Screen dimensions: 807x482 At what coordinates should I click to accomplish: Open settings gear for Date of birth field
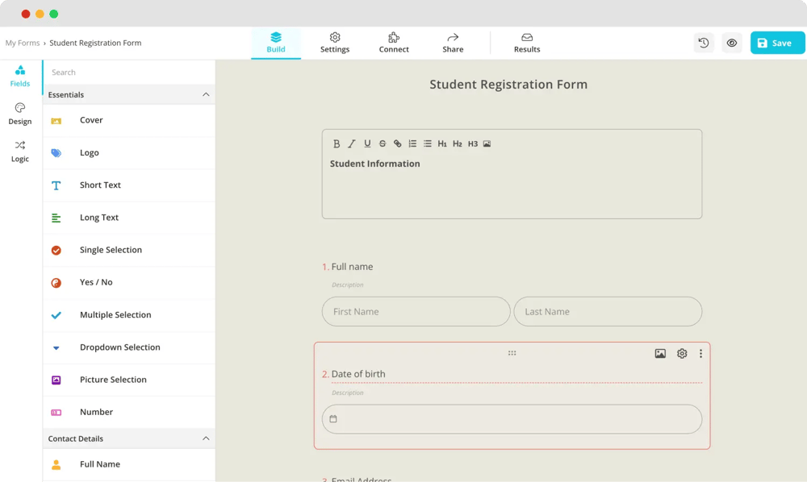[x=682, y=354]
